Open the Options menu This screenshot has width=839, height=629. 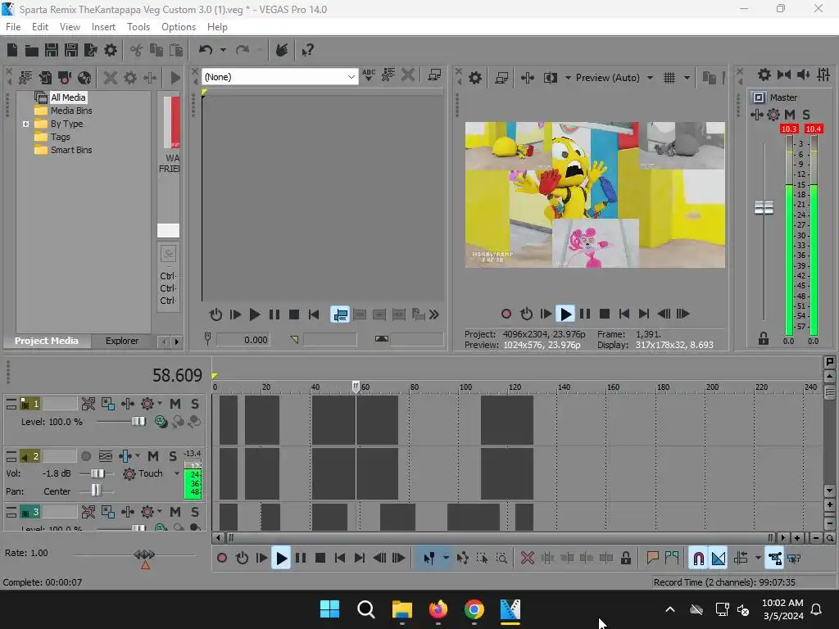tap(179, 27)
